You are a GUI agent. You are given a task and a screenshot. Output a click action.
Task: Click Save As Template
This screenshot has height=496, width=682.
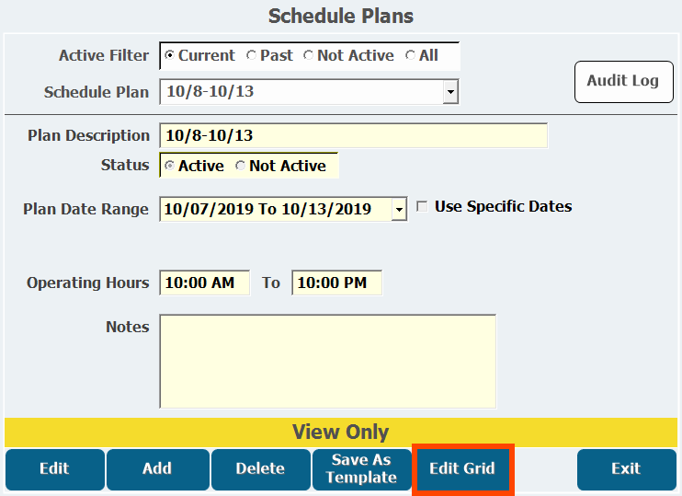click(361, 469)
